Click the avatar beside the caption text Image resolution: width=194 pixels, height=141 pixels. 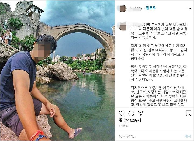pyautogui.click(x=123, y=26)
